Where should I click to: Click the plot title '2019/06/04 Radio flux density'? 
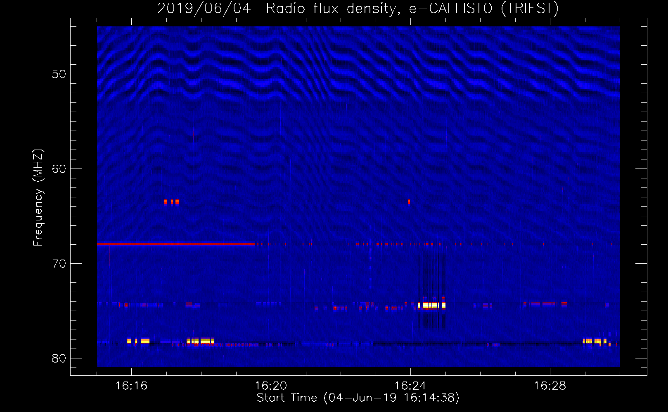tap(358, 8)
